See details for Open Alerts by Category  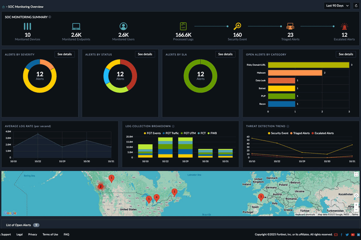coord(346,54)
